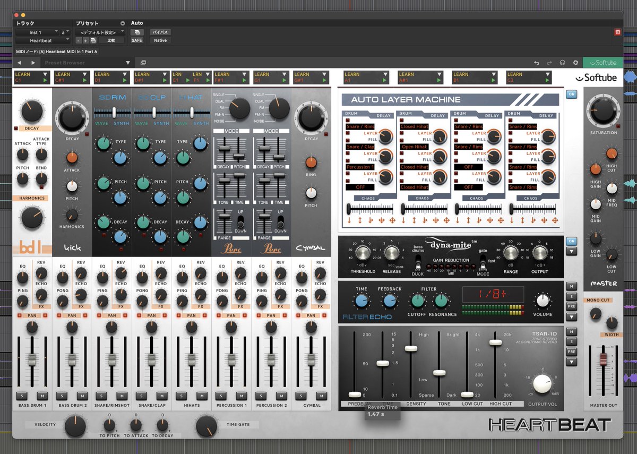Mute the Bass Drum 1 channel
This screenshot has width=637, height=454.
pos(41,396)
